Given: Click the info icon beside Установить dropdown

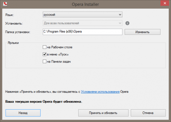Looking at the screenshot, I should 127,23.
